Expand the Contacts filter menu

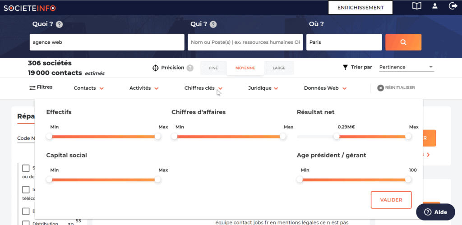click(x=89, y=88)
